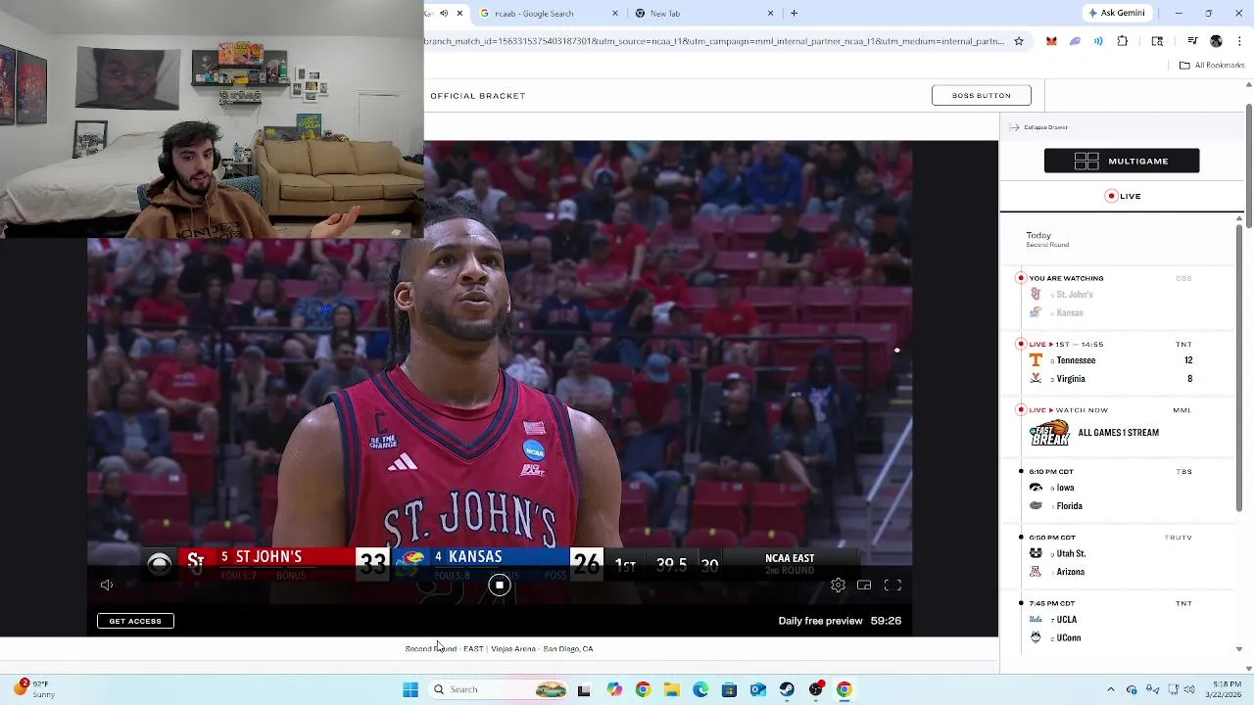The image size is (1254, 705).
Task: Click the Get Access button
Action: [135, 621]
